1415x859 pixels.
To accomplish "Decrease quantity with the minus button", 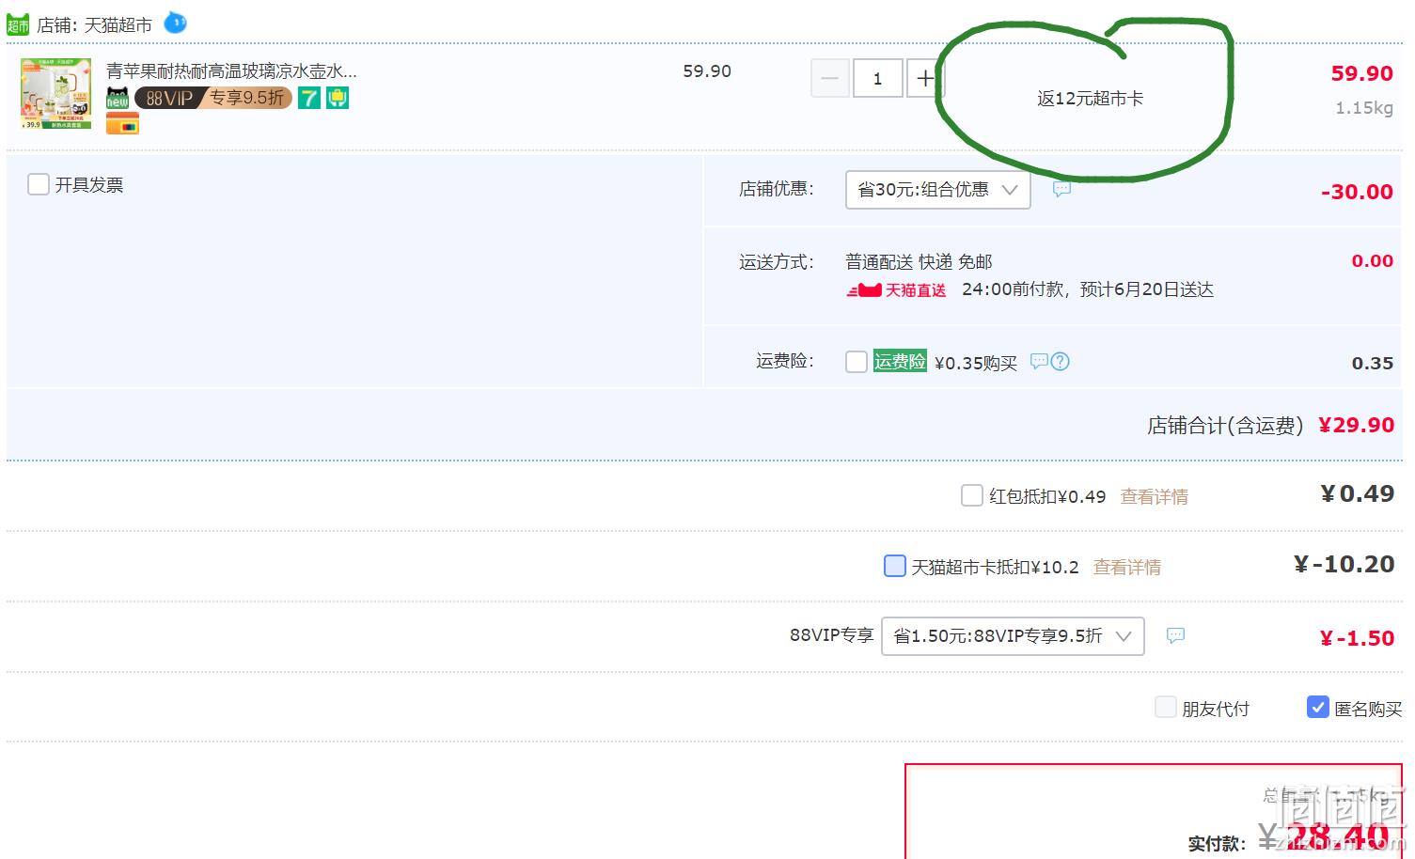I will (x=830, y=78).
